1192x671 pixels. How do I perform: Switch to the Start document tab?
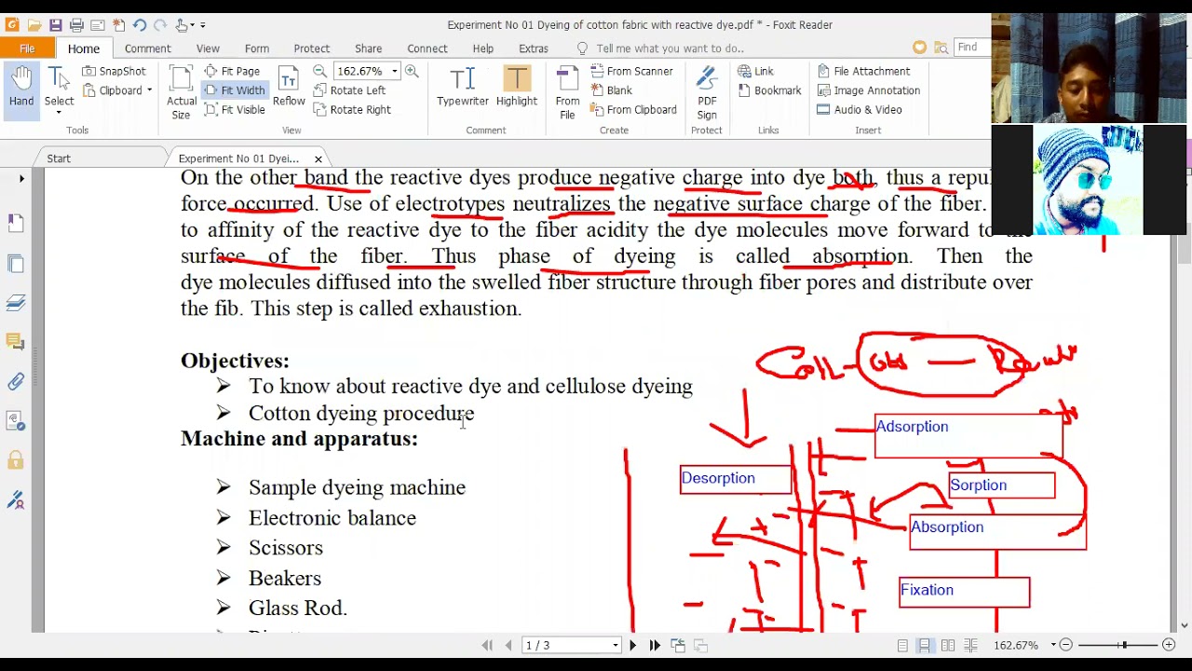(59, 158)
